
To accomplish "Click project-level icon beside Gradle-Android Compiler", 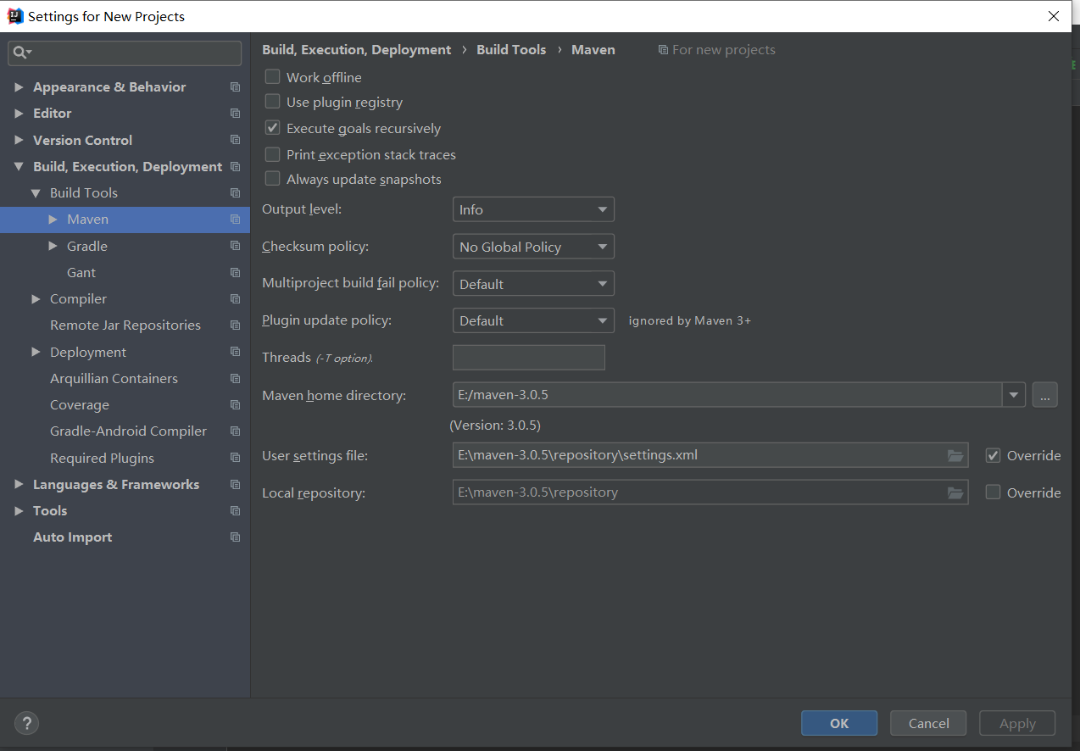I will point(236,431).
